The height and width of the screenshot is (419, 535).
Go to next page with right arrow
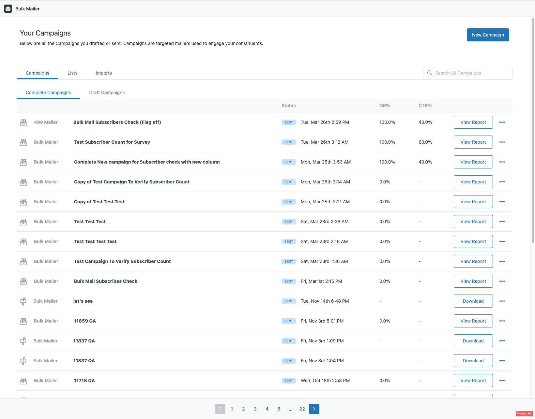pyautogui.click(x=314, y=409)
